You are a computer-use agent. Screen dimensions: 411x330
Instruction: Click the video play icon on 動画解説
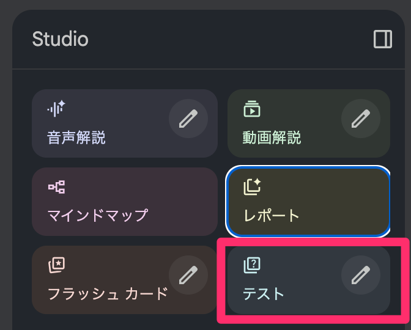[x=252, y=109]
